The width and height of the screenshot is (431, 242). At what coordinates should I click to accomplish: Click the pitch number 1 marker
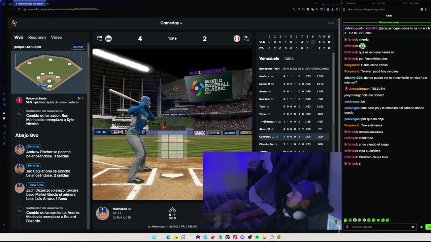click(20, 100)
